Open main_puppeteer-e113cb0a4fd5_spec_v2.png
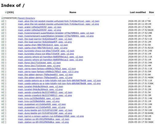 (41, 107)
